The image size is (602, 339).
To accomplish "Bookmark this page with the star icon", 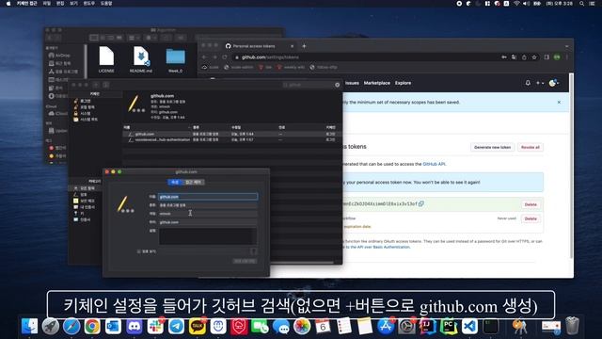I will 534,57.
